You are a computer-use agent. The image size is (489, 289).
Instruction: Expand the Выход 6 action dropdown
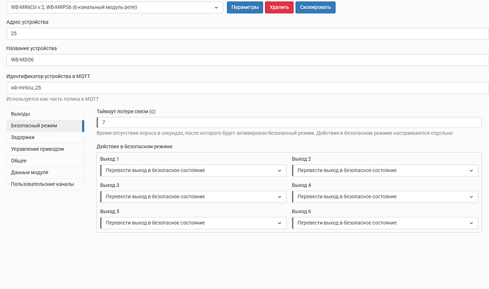click(384, 223)
